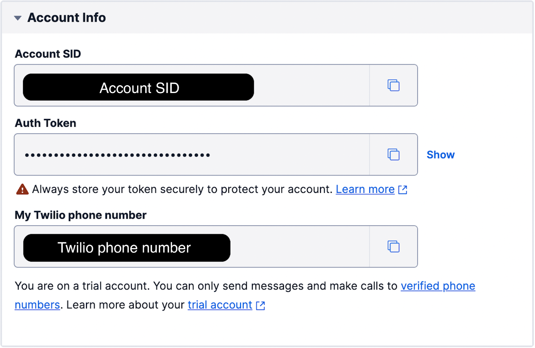Click the black Account SID redaction label

(138, 87)
